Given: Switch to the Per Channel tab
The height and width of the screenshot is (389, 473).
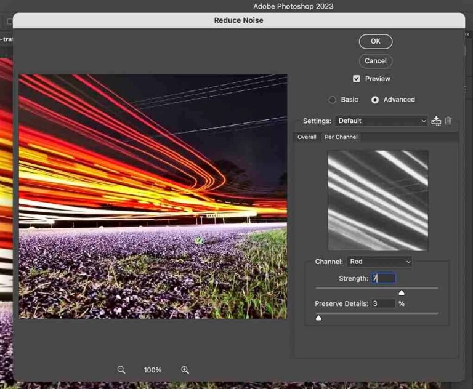Looking at the screenshot, I should (x=341, y=137).
